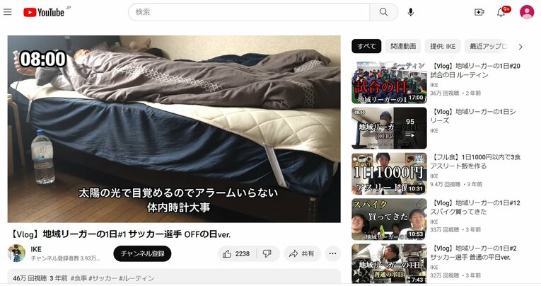Open the three-dot more actions menu
Viewport: 541px width, 286px height.
(332, 254)
